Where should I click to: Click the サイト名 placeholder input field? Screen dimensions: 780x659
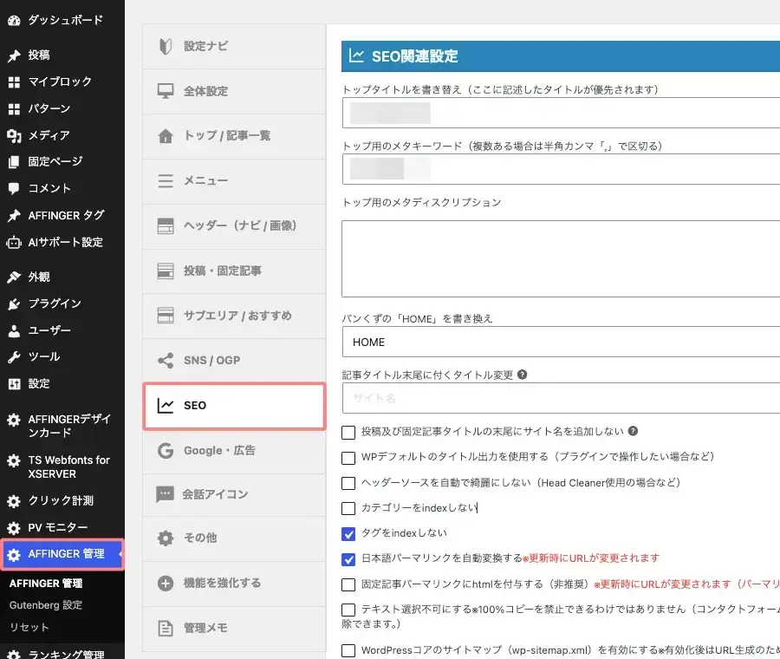point(561,398)
